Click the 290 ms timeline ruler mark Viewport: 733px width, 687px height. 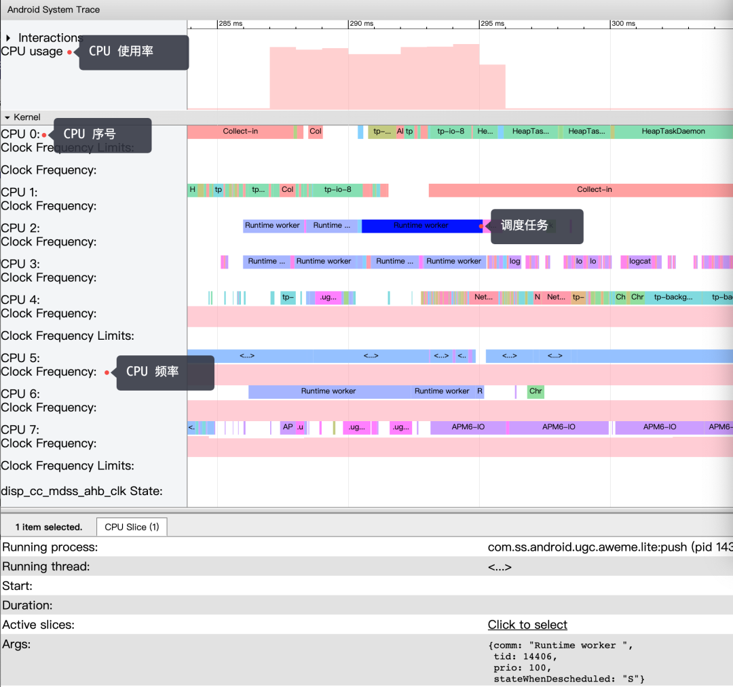click(361, 24)
